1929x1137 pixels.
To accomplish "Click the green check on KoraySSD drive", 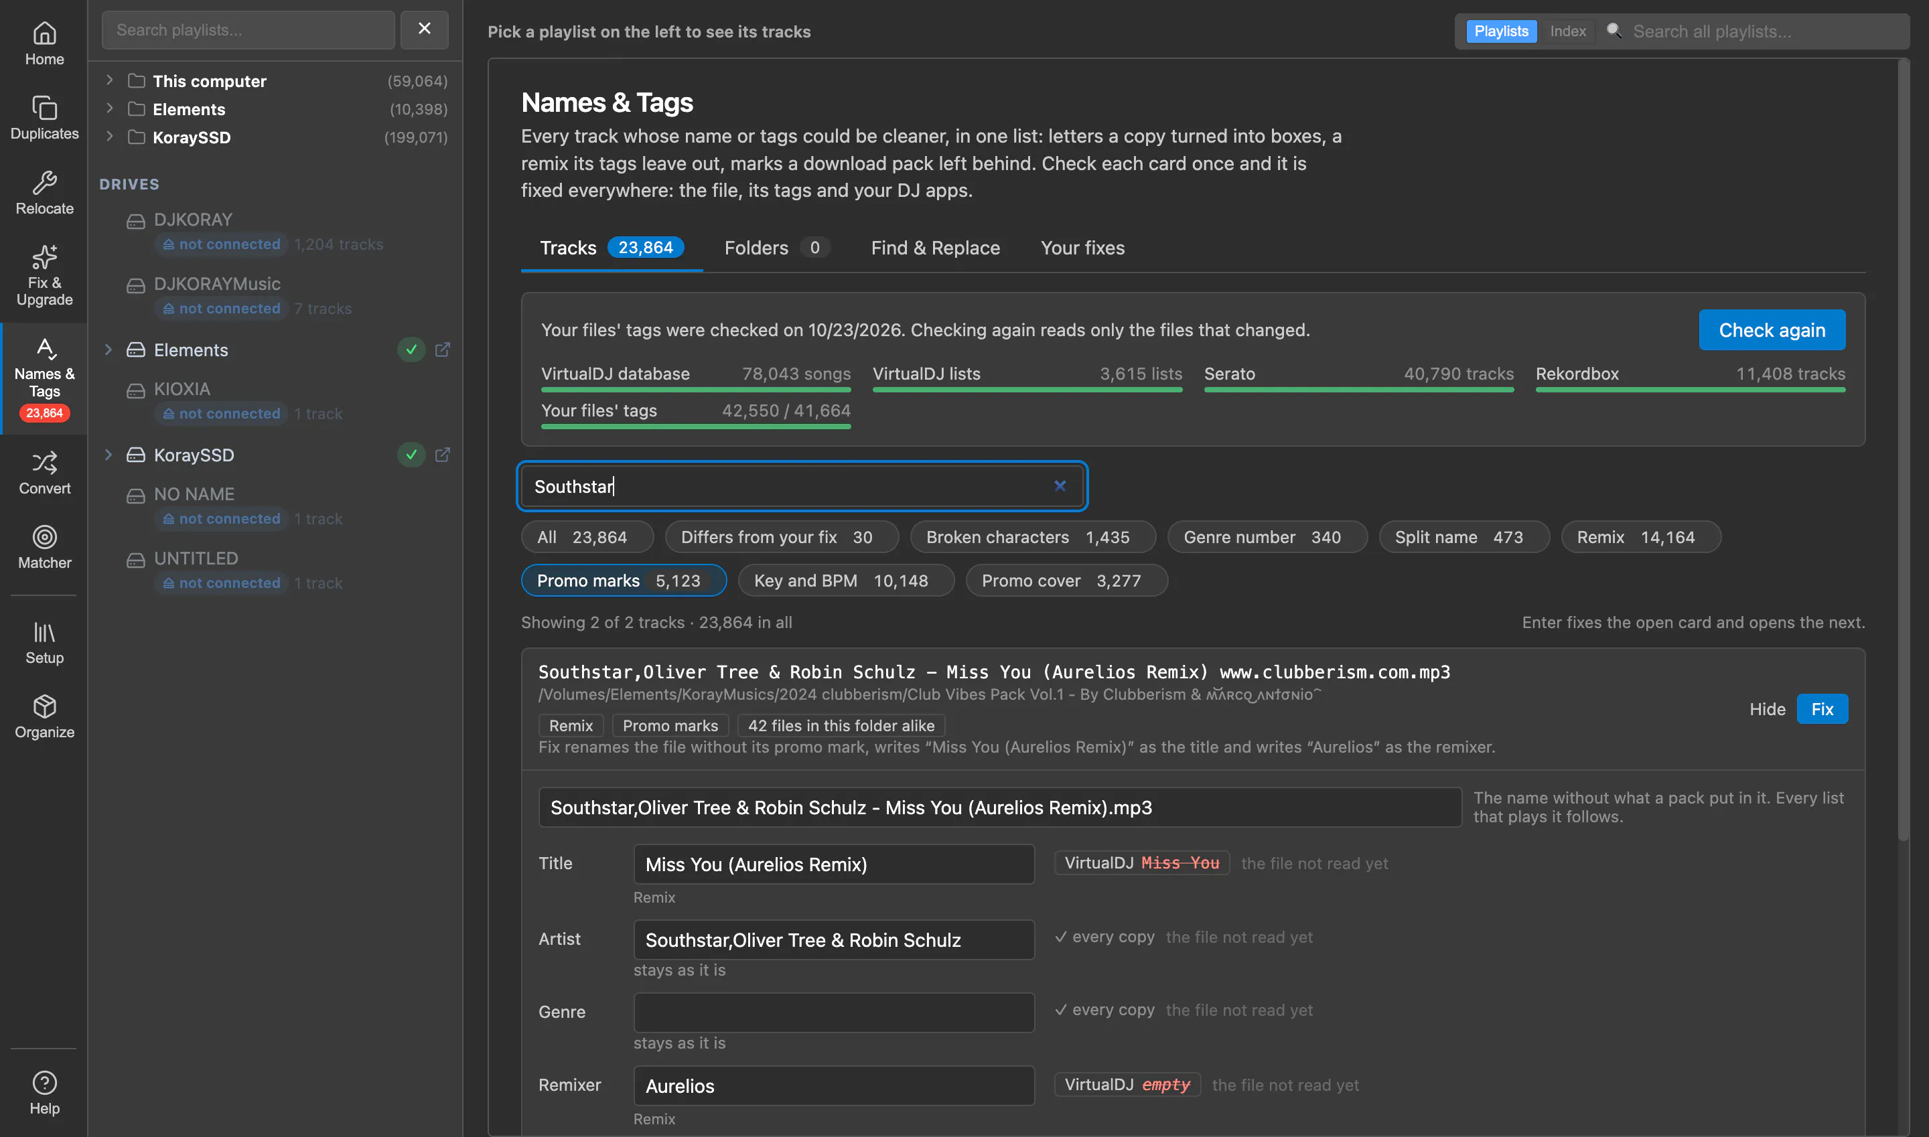I will pos(411,455).
